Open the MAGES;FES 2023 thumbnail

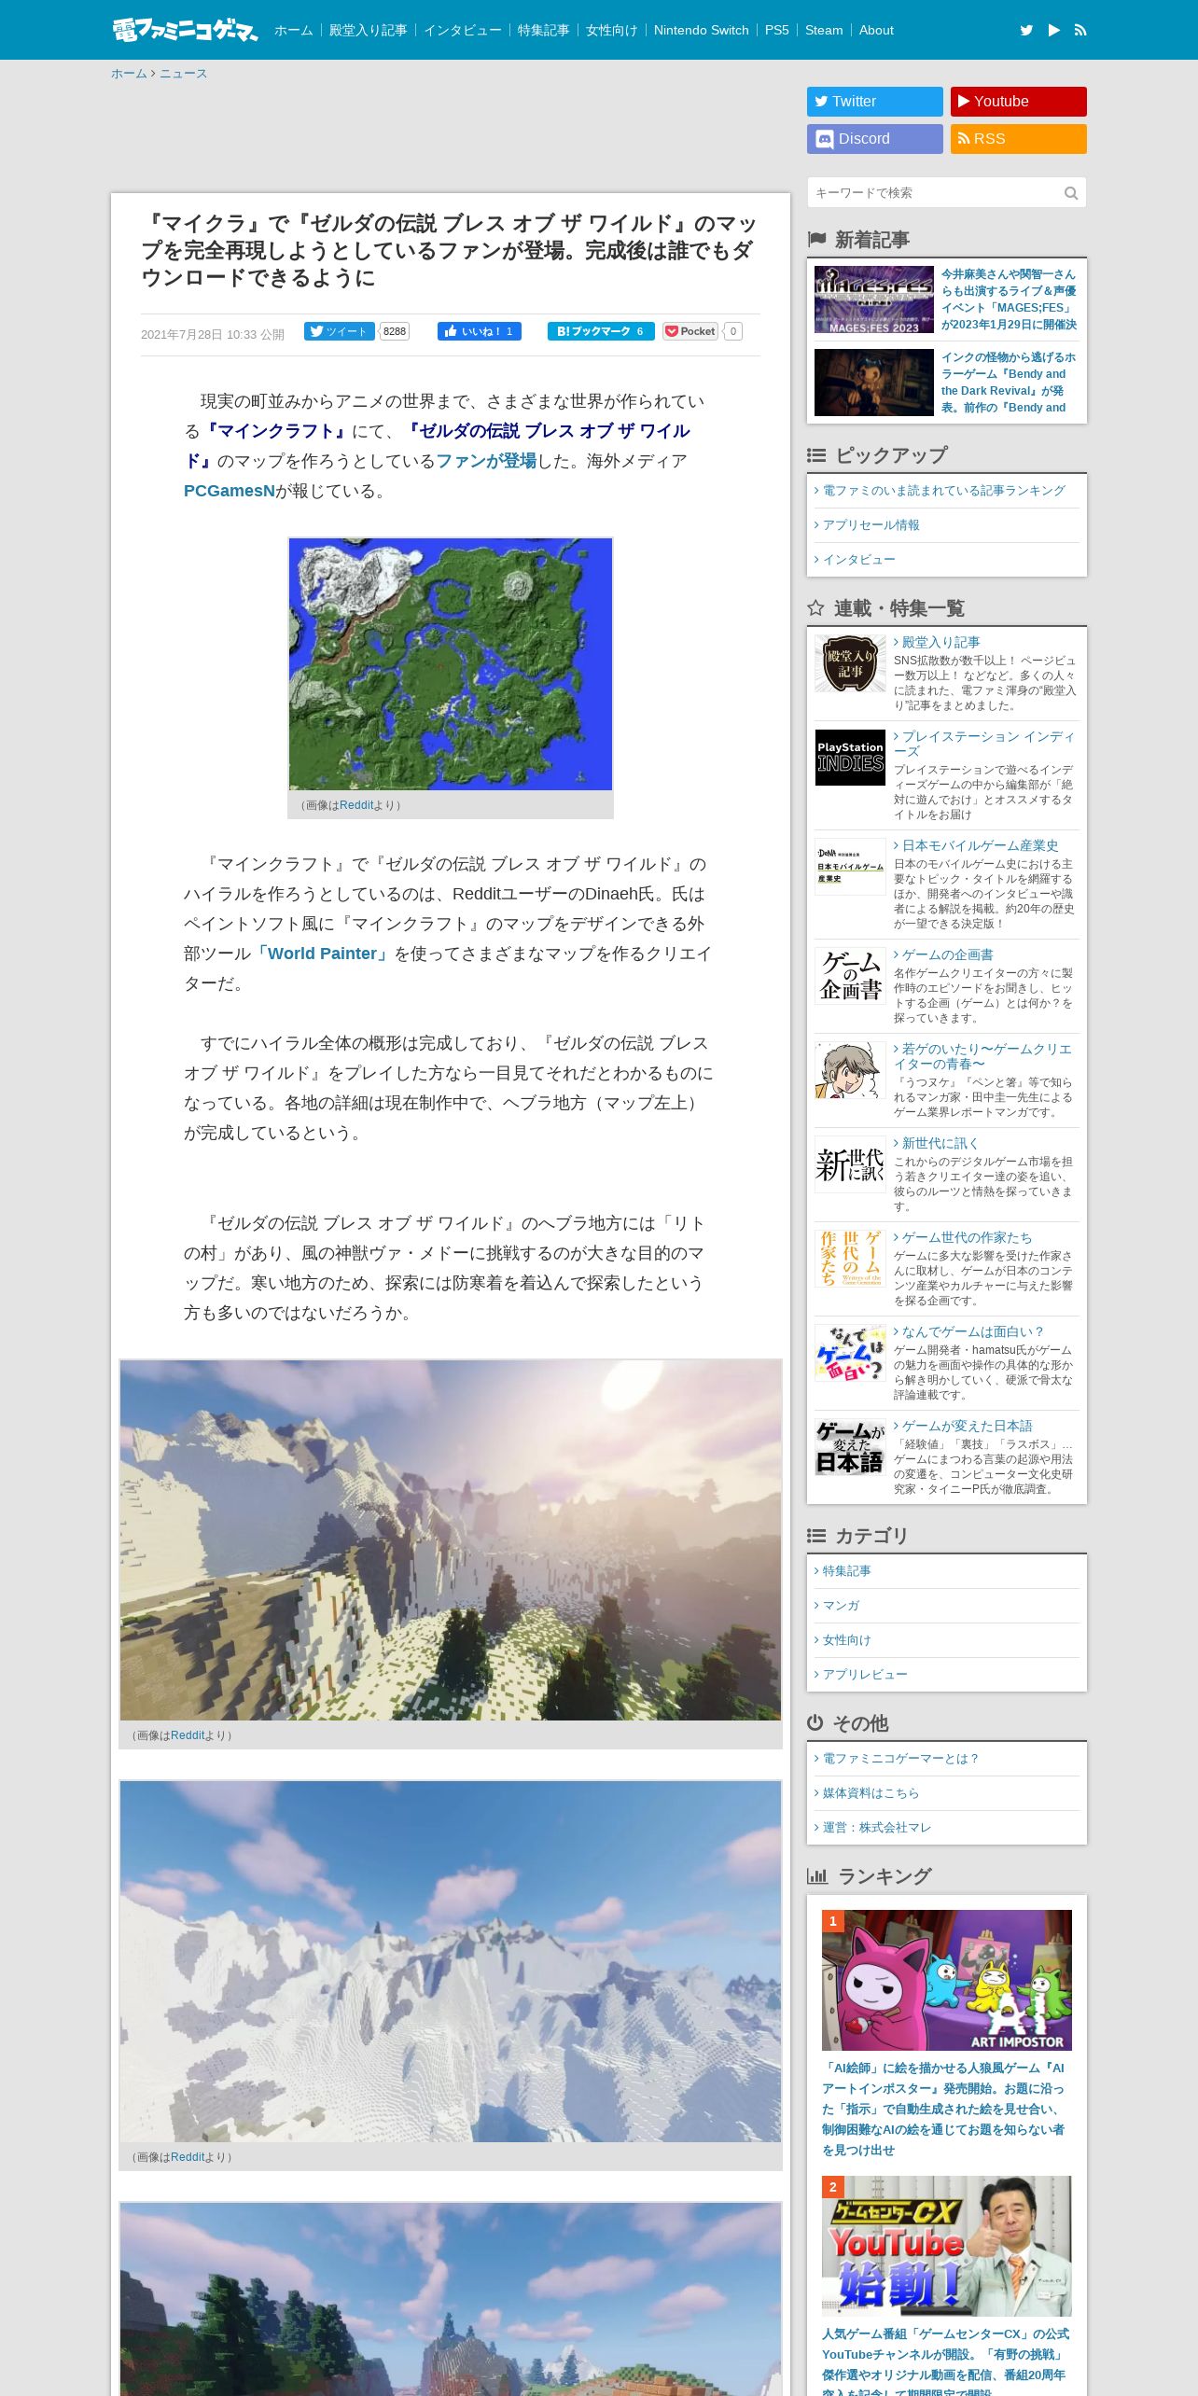pyautogui.click(x=874, y=299)
